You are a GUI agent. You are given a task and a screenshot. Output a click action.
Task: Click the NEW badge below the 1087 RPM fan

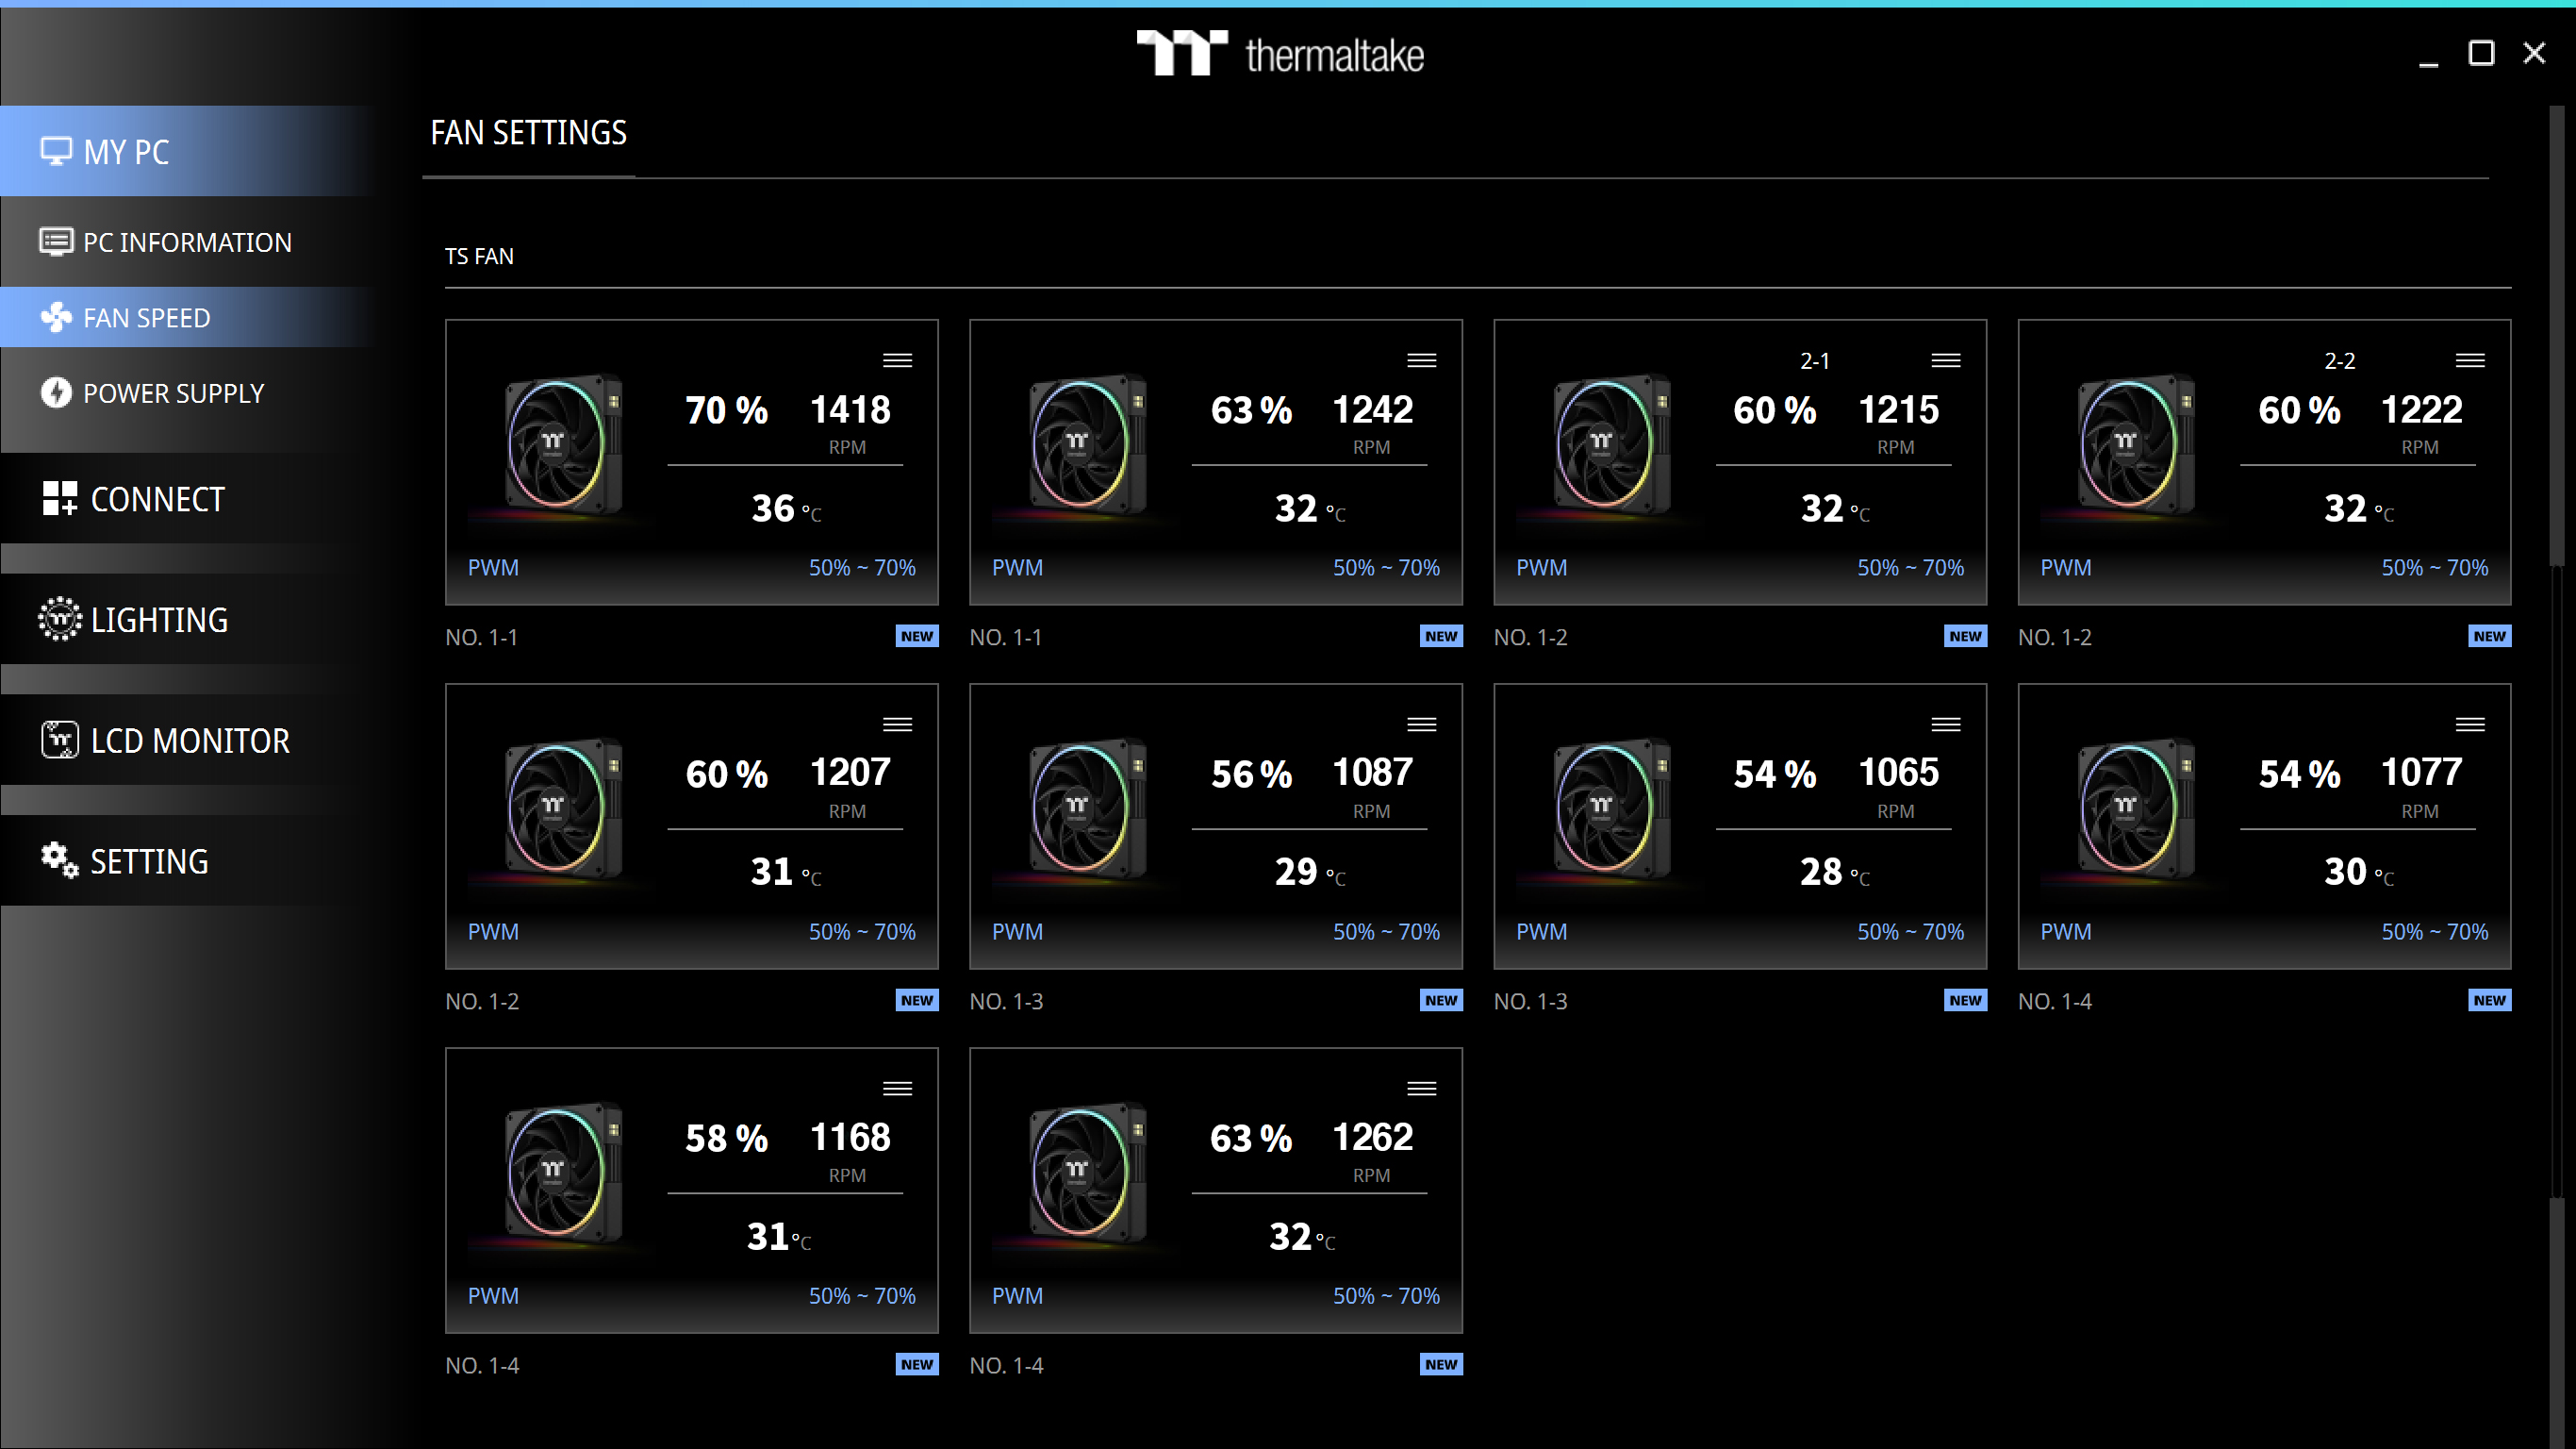tap(1440, 1001)
